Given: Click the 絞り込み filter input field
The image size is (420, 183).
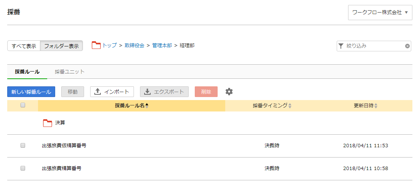Looking at the screenshot, I should click(x=374, y=46).
